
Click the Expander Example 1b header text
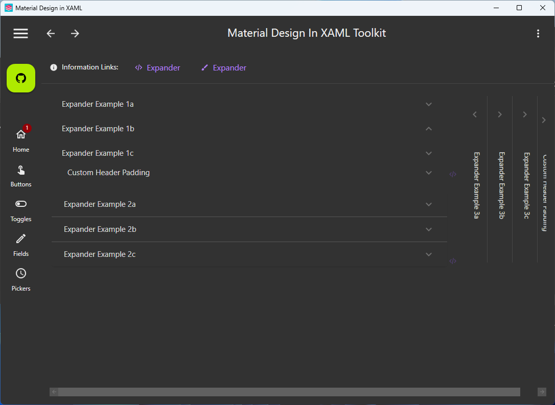(98, 129)
